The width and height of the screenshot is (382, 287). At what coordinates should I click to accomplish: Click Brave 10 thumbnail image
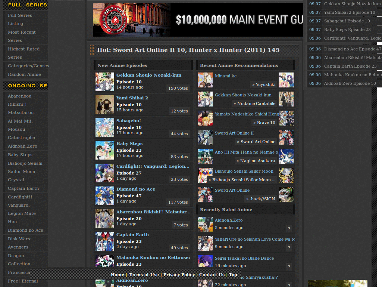click(x=286, y=118)
